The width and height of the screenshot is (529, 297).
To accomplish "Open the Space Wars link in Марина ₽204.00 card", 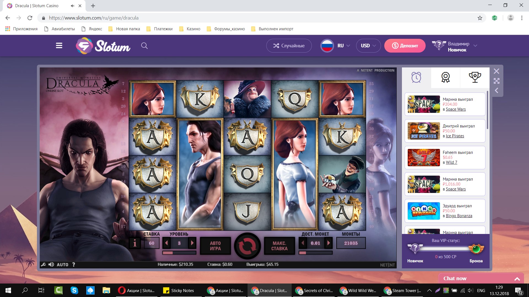I will point(456,109).
